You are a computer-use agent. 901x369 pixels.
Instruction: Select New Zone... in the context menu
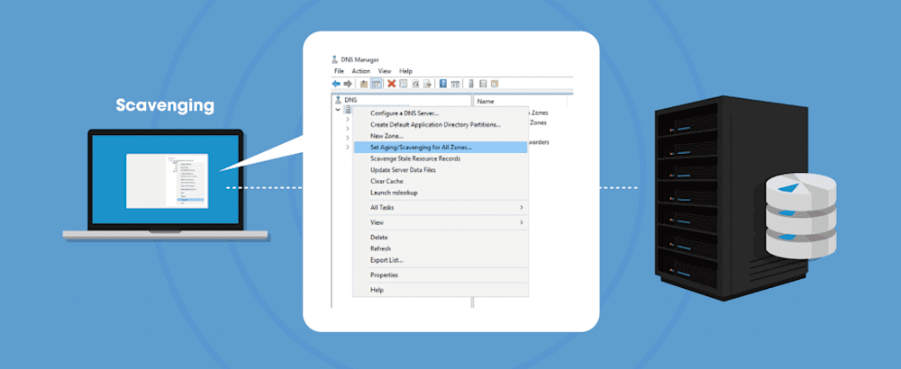(x=441, y=136)
